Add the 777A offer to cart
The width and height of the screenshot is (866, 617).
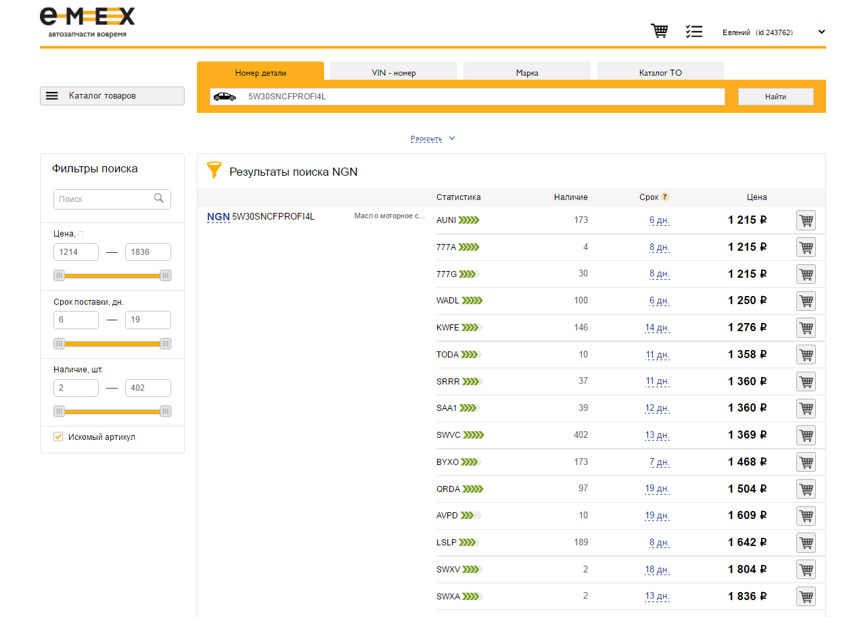(806, 247)
